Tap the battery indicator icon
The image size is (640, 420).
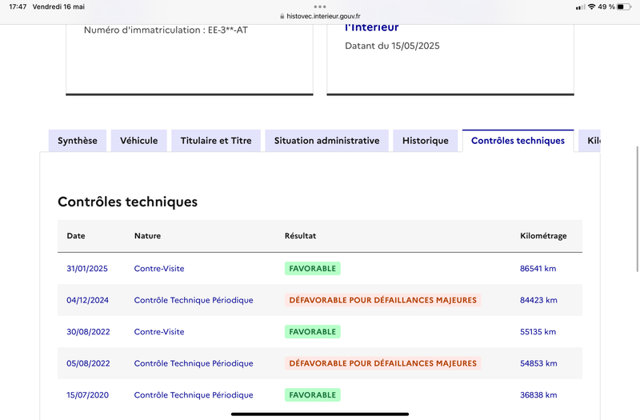tap(626, 6)
